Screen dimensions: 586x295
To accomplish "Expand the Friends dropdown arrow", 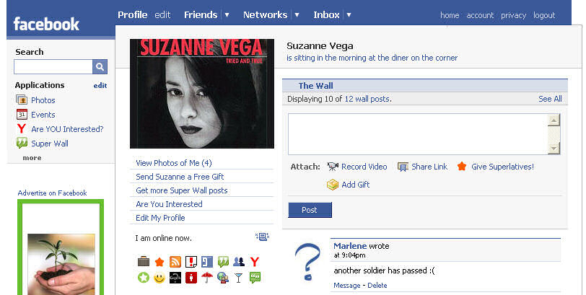I will pyautogui.click(x=227, y=14).
